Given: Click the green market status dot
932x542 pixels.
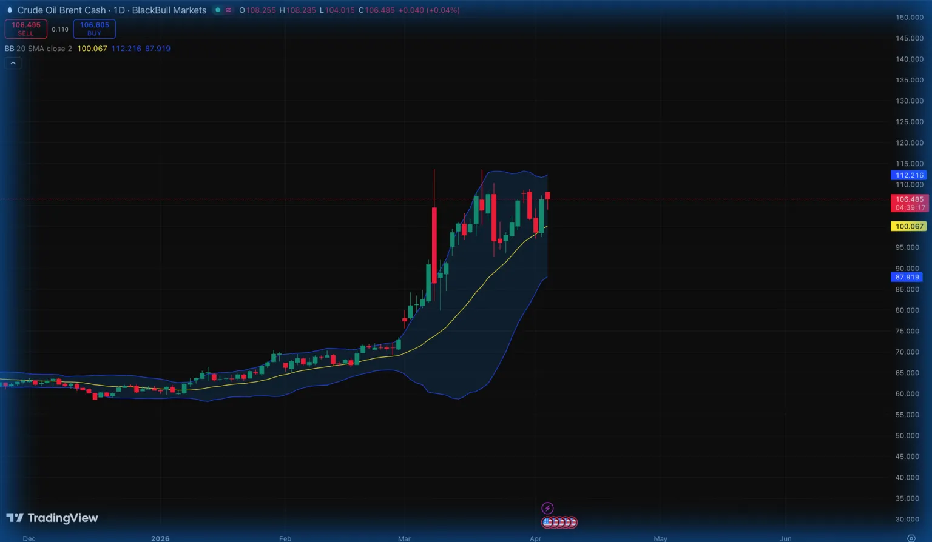Looking at the screenshot, I should point(218,10).
